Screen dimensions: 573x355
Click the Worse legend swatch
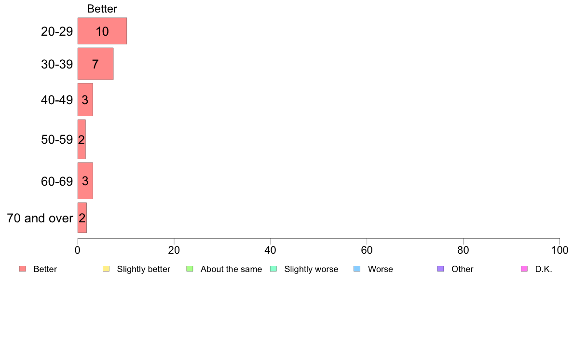(x=357, y=269)
